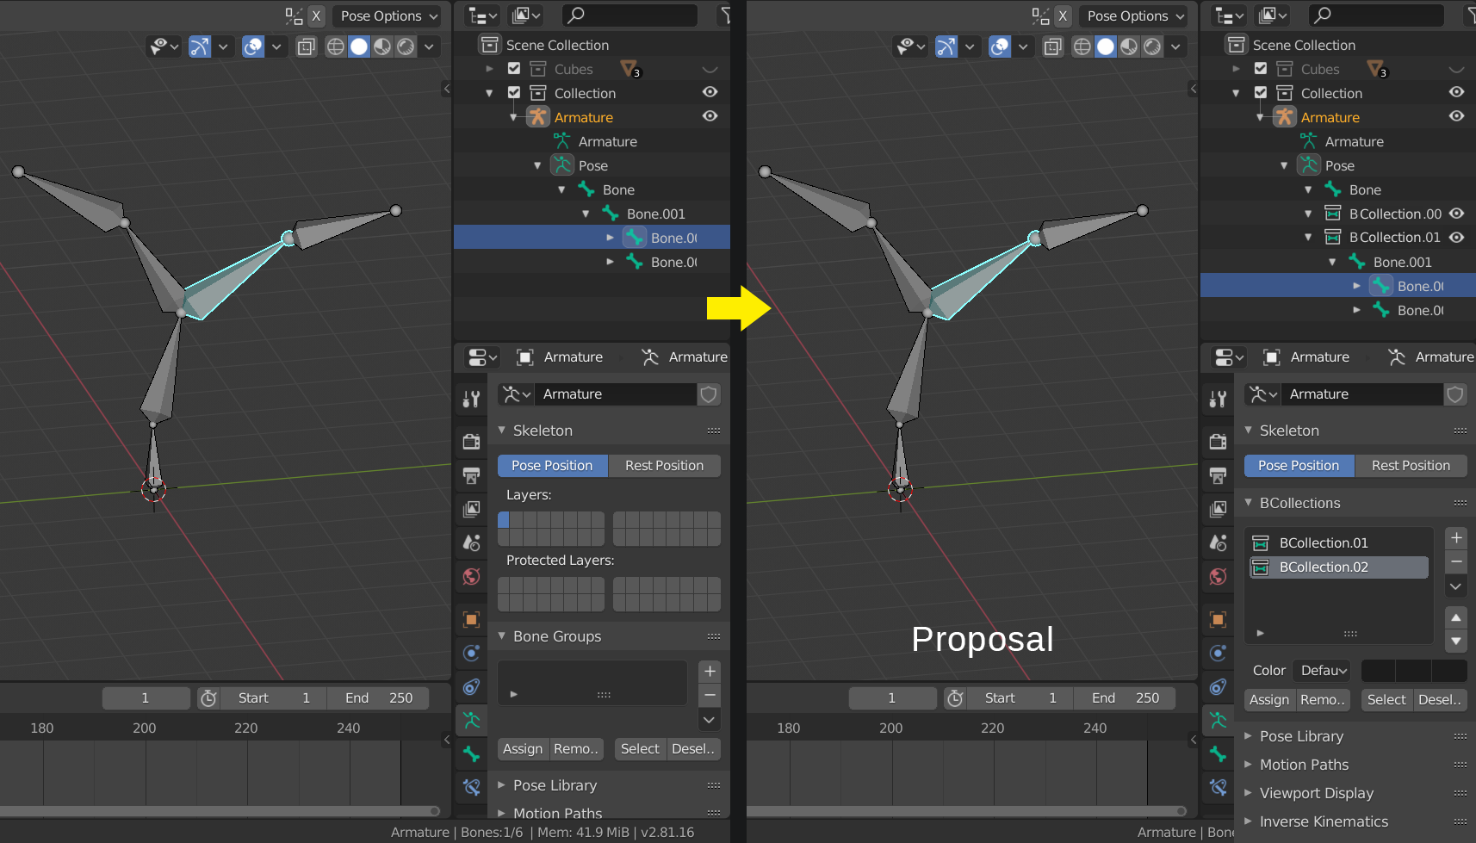Select Rest Position in left Skeleton panel
Image resolution: width=1476 pixels, height=843 pixels.
coord(664,466)
